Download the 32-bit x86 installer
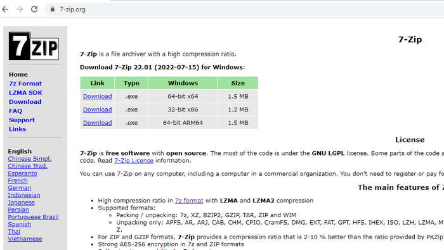This screenshot has width=444, height=250. (x=97, y=109)
